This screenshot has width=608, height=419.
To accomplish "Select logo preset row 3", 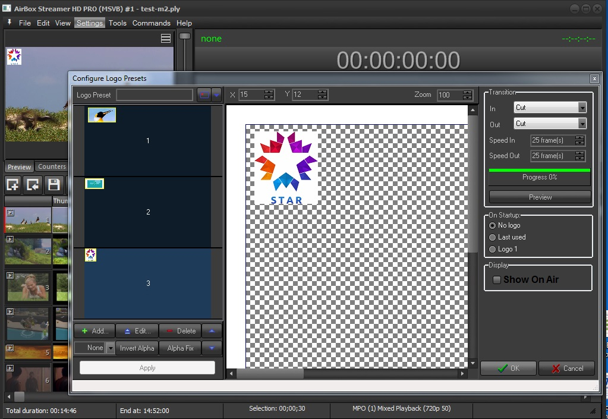I will click(x=148, y=283).
